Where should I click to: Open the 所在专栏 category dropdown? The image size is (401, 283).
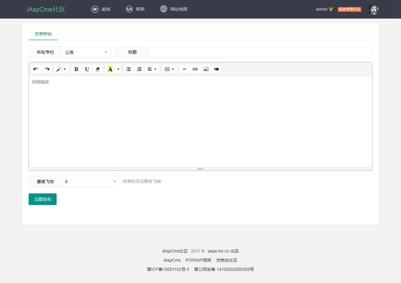click(86, 52)
